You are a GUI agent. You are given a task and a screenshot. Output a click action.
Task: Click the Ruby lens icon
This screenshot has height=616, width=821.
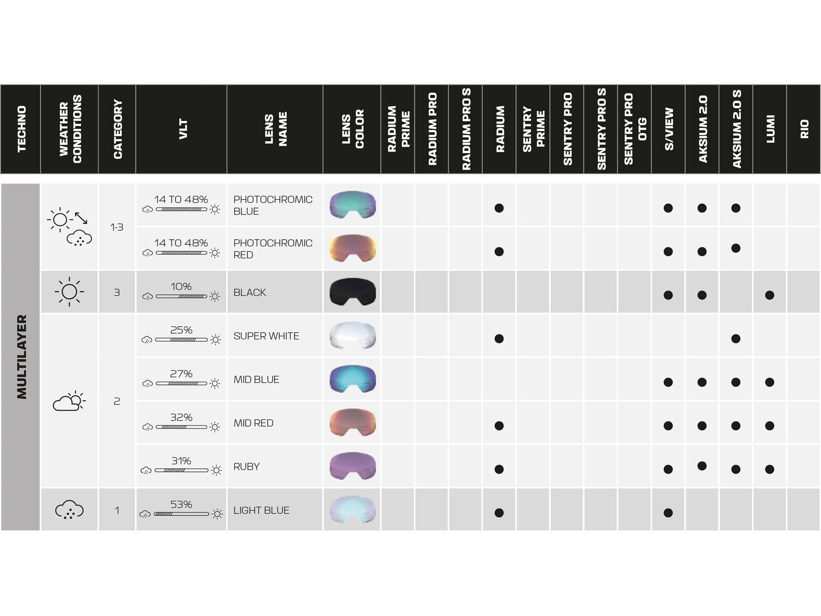(352, 467)
